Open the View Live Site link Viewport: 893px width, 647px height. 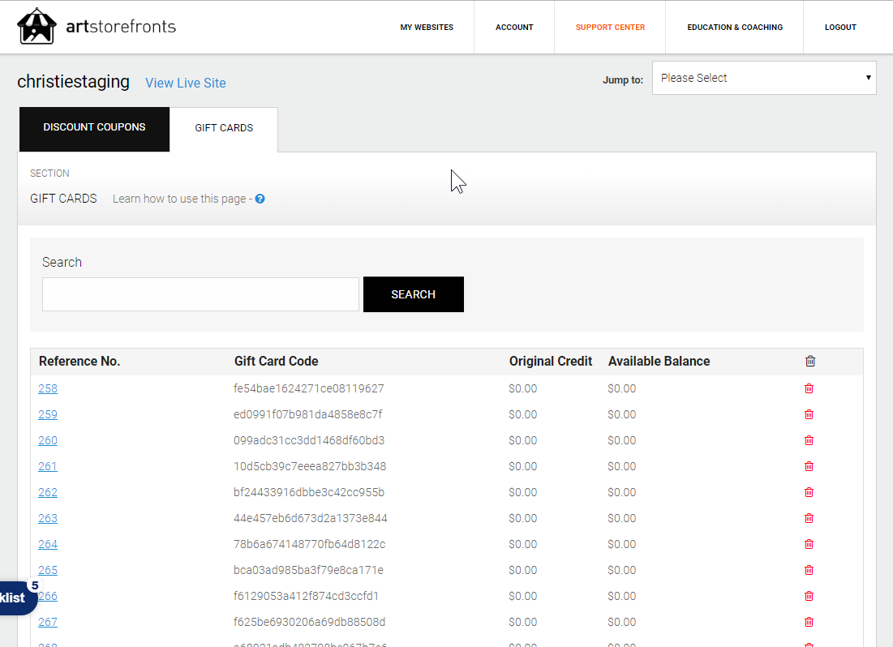185,83
